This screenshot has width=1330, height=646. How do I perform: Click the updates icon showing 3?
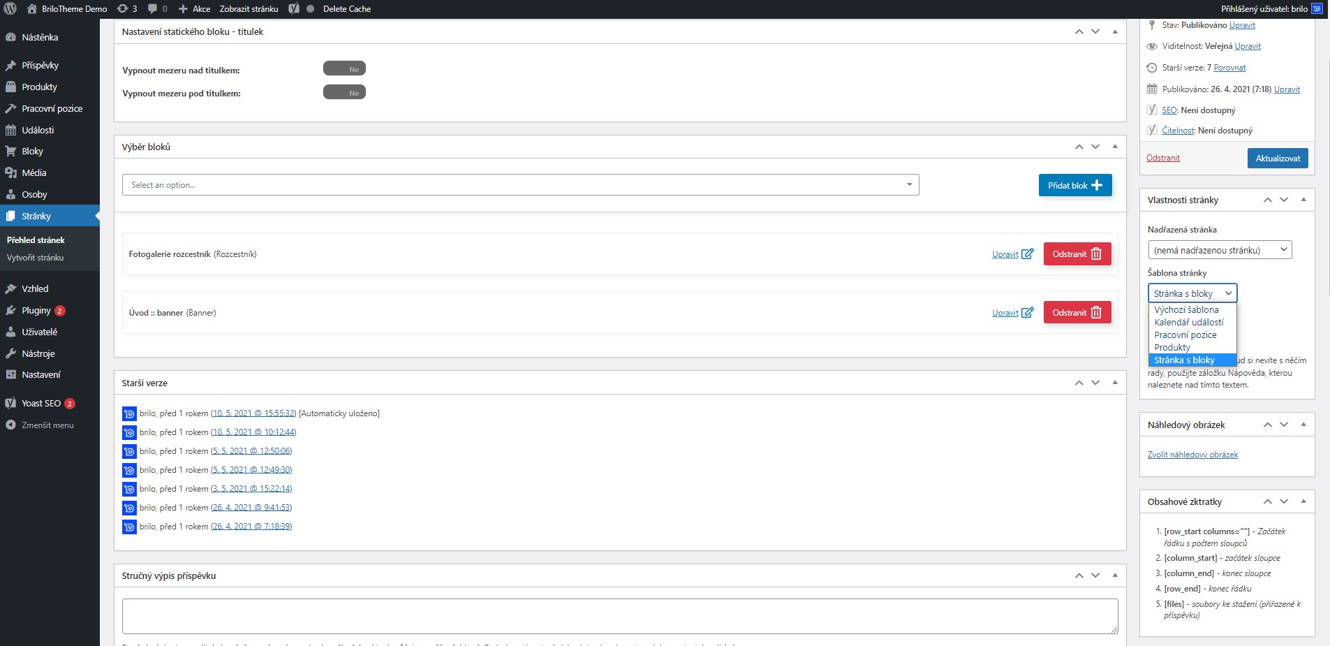tap(123, 9)
